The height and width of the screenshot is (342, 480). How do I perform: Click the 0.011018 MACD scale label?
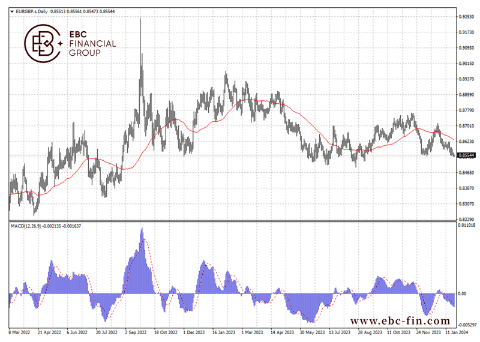(467, 226)
